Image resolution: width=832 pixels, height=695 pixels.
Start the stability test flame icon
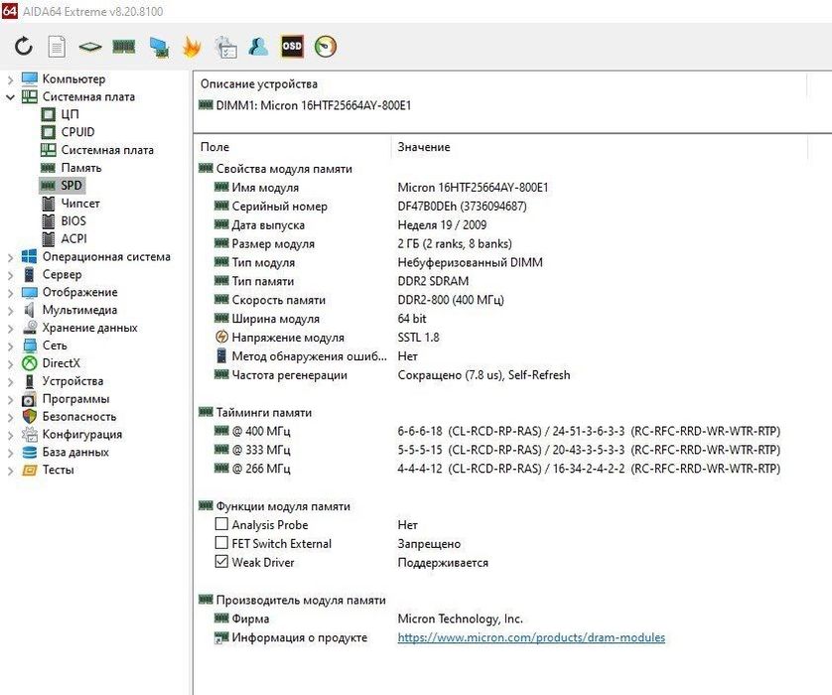[192, 48]
